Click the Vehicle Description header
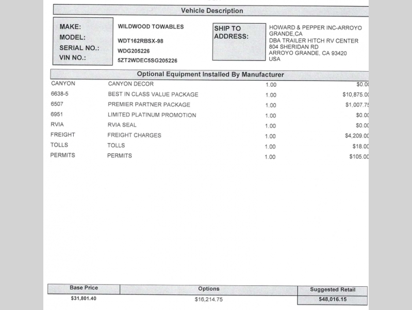Screen dimensions: 412x310 click(x=211, y=10)
